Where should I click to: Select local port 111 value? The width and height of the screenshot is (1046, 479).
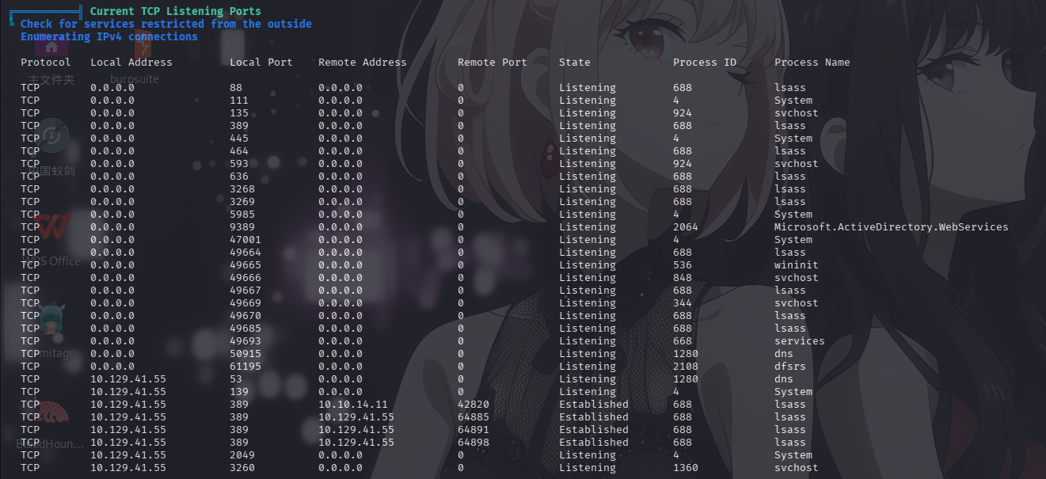coord(239,101)
